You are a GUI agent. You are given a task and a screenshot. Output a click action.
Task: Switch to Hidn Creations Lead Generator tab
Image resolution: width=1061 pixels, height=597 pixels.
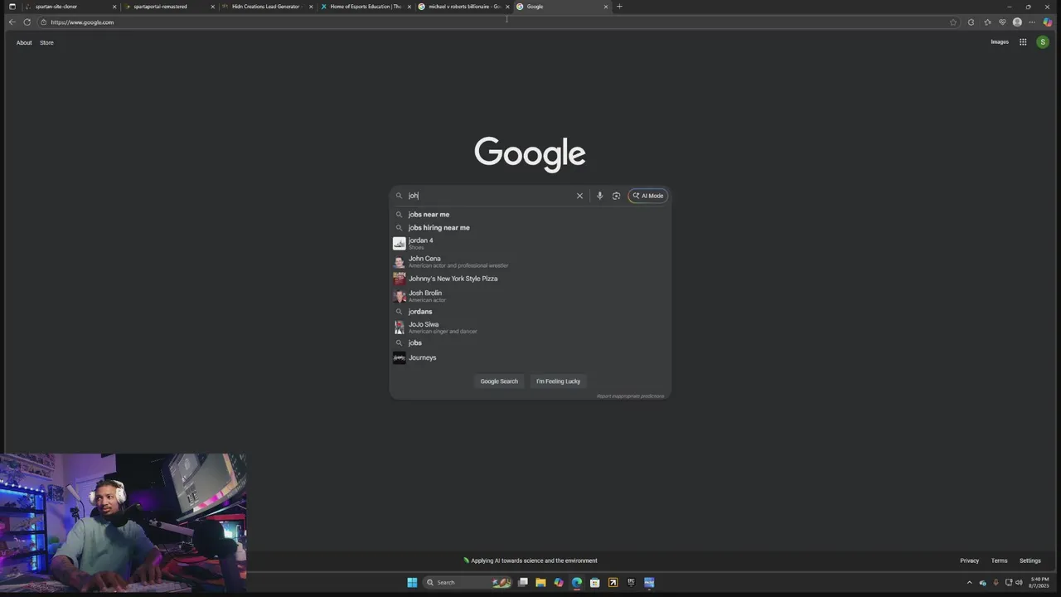click(267, 7)
